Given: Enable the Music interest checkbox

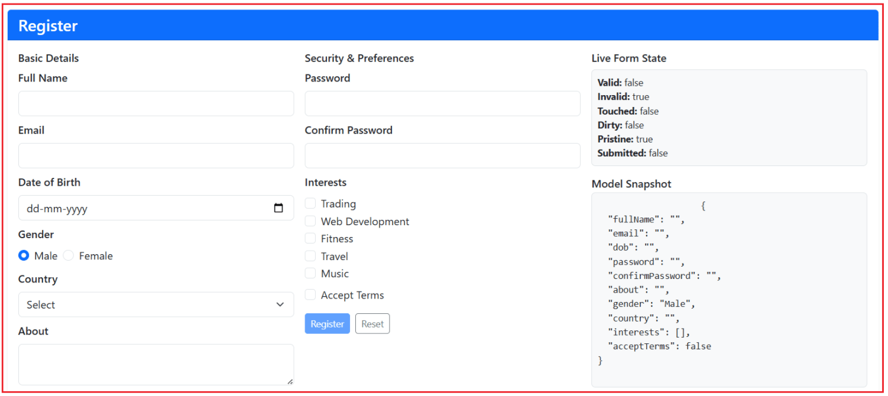Looking at the screenshot, I should [x=310, y=272].
